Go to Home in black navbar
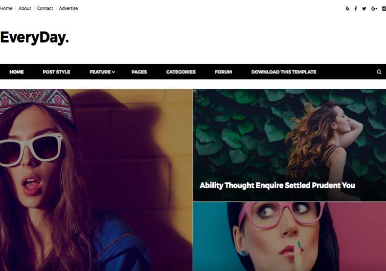The image size is (386, 271). click(17, 72)
